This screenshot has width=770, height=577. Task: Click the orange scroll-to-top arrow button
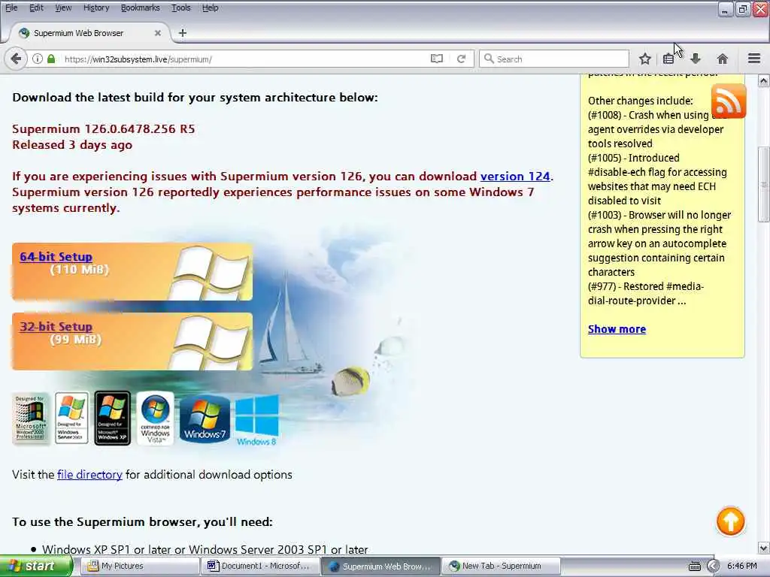[x=730, y=521]
